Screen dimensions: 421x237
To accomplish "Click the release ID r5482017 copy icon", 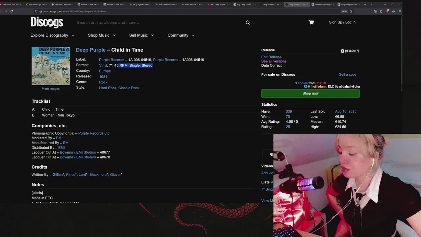I will (x=342, y=51).
